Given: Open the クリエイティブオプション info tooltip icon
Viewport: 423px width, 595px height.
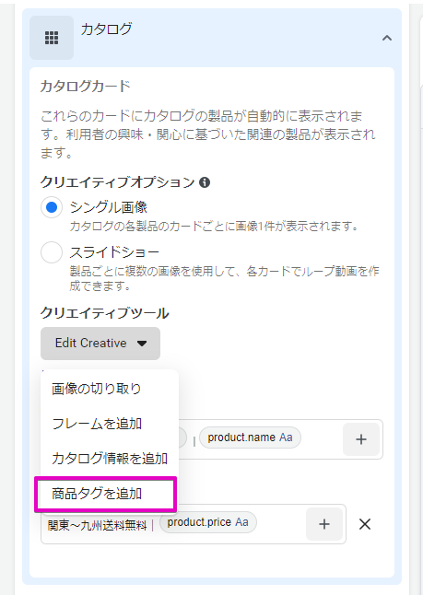Looking at the screenshot, I should tap(205, 182).
